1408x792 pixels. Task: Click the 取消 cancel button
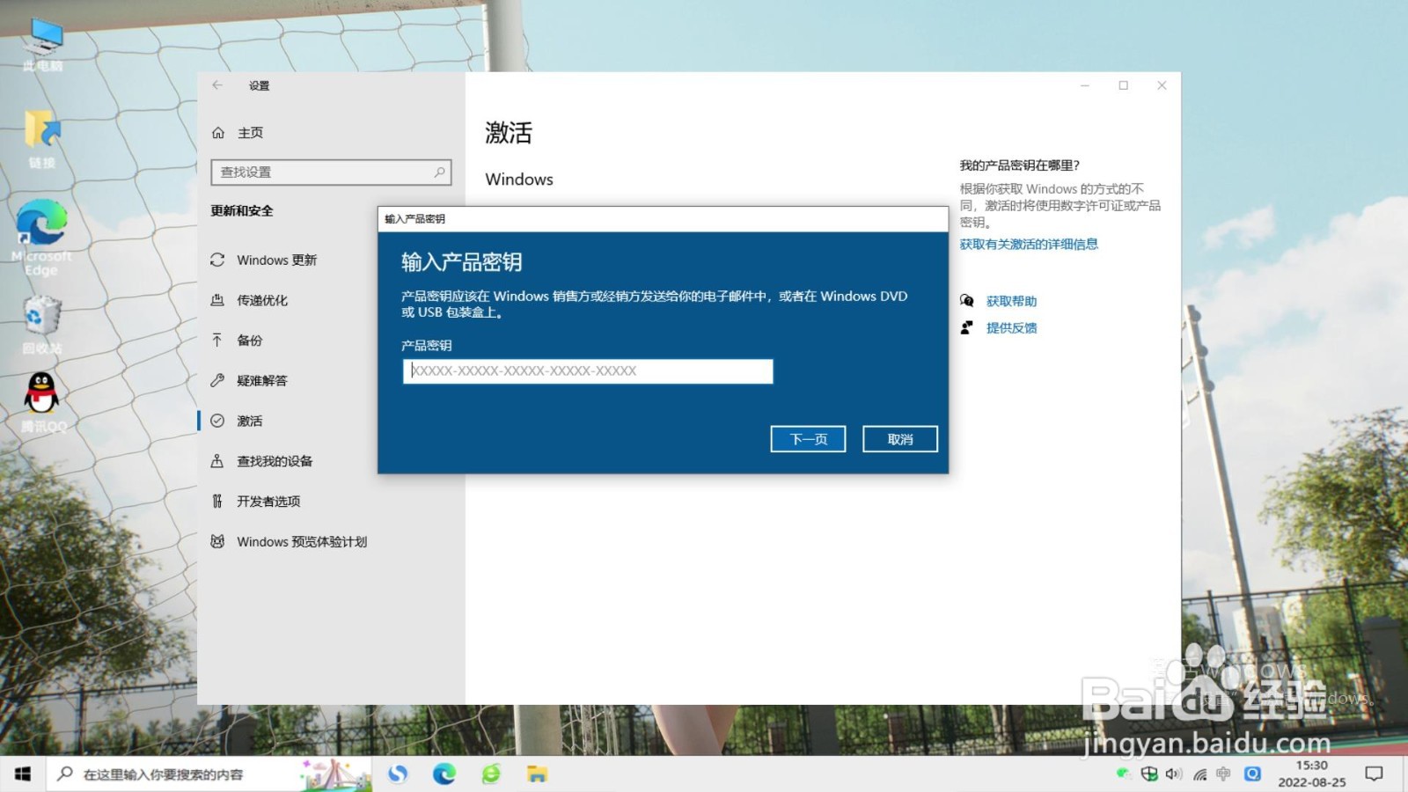[900, 439]
